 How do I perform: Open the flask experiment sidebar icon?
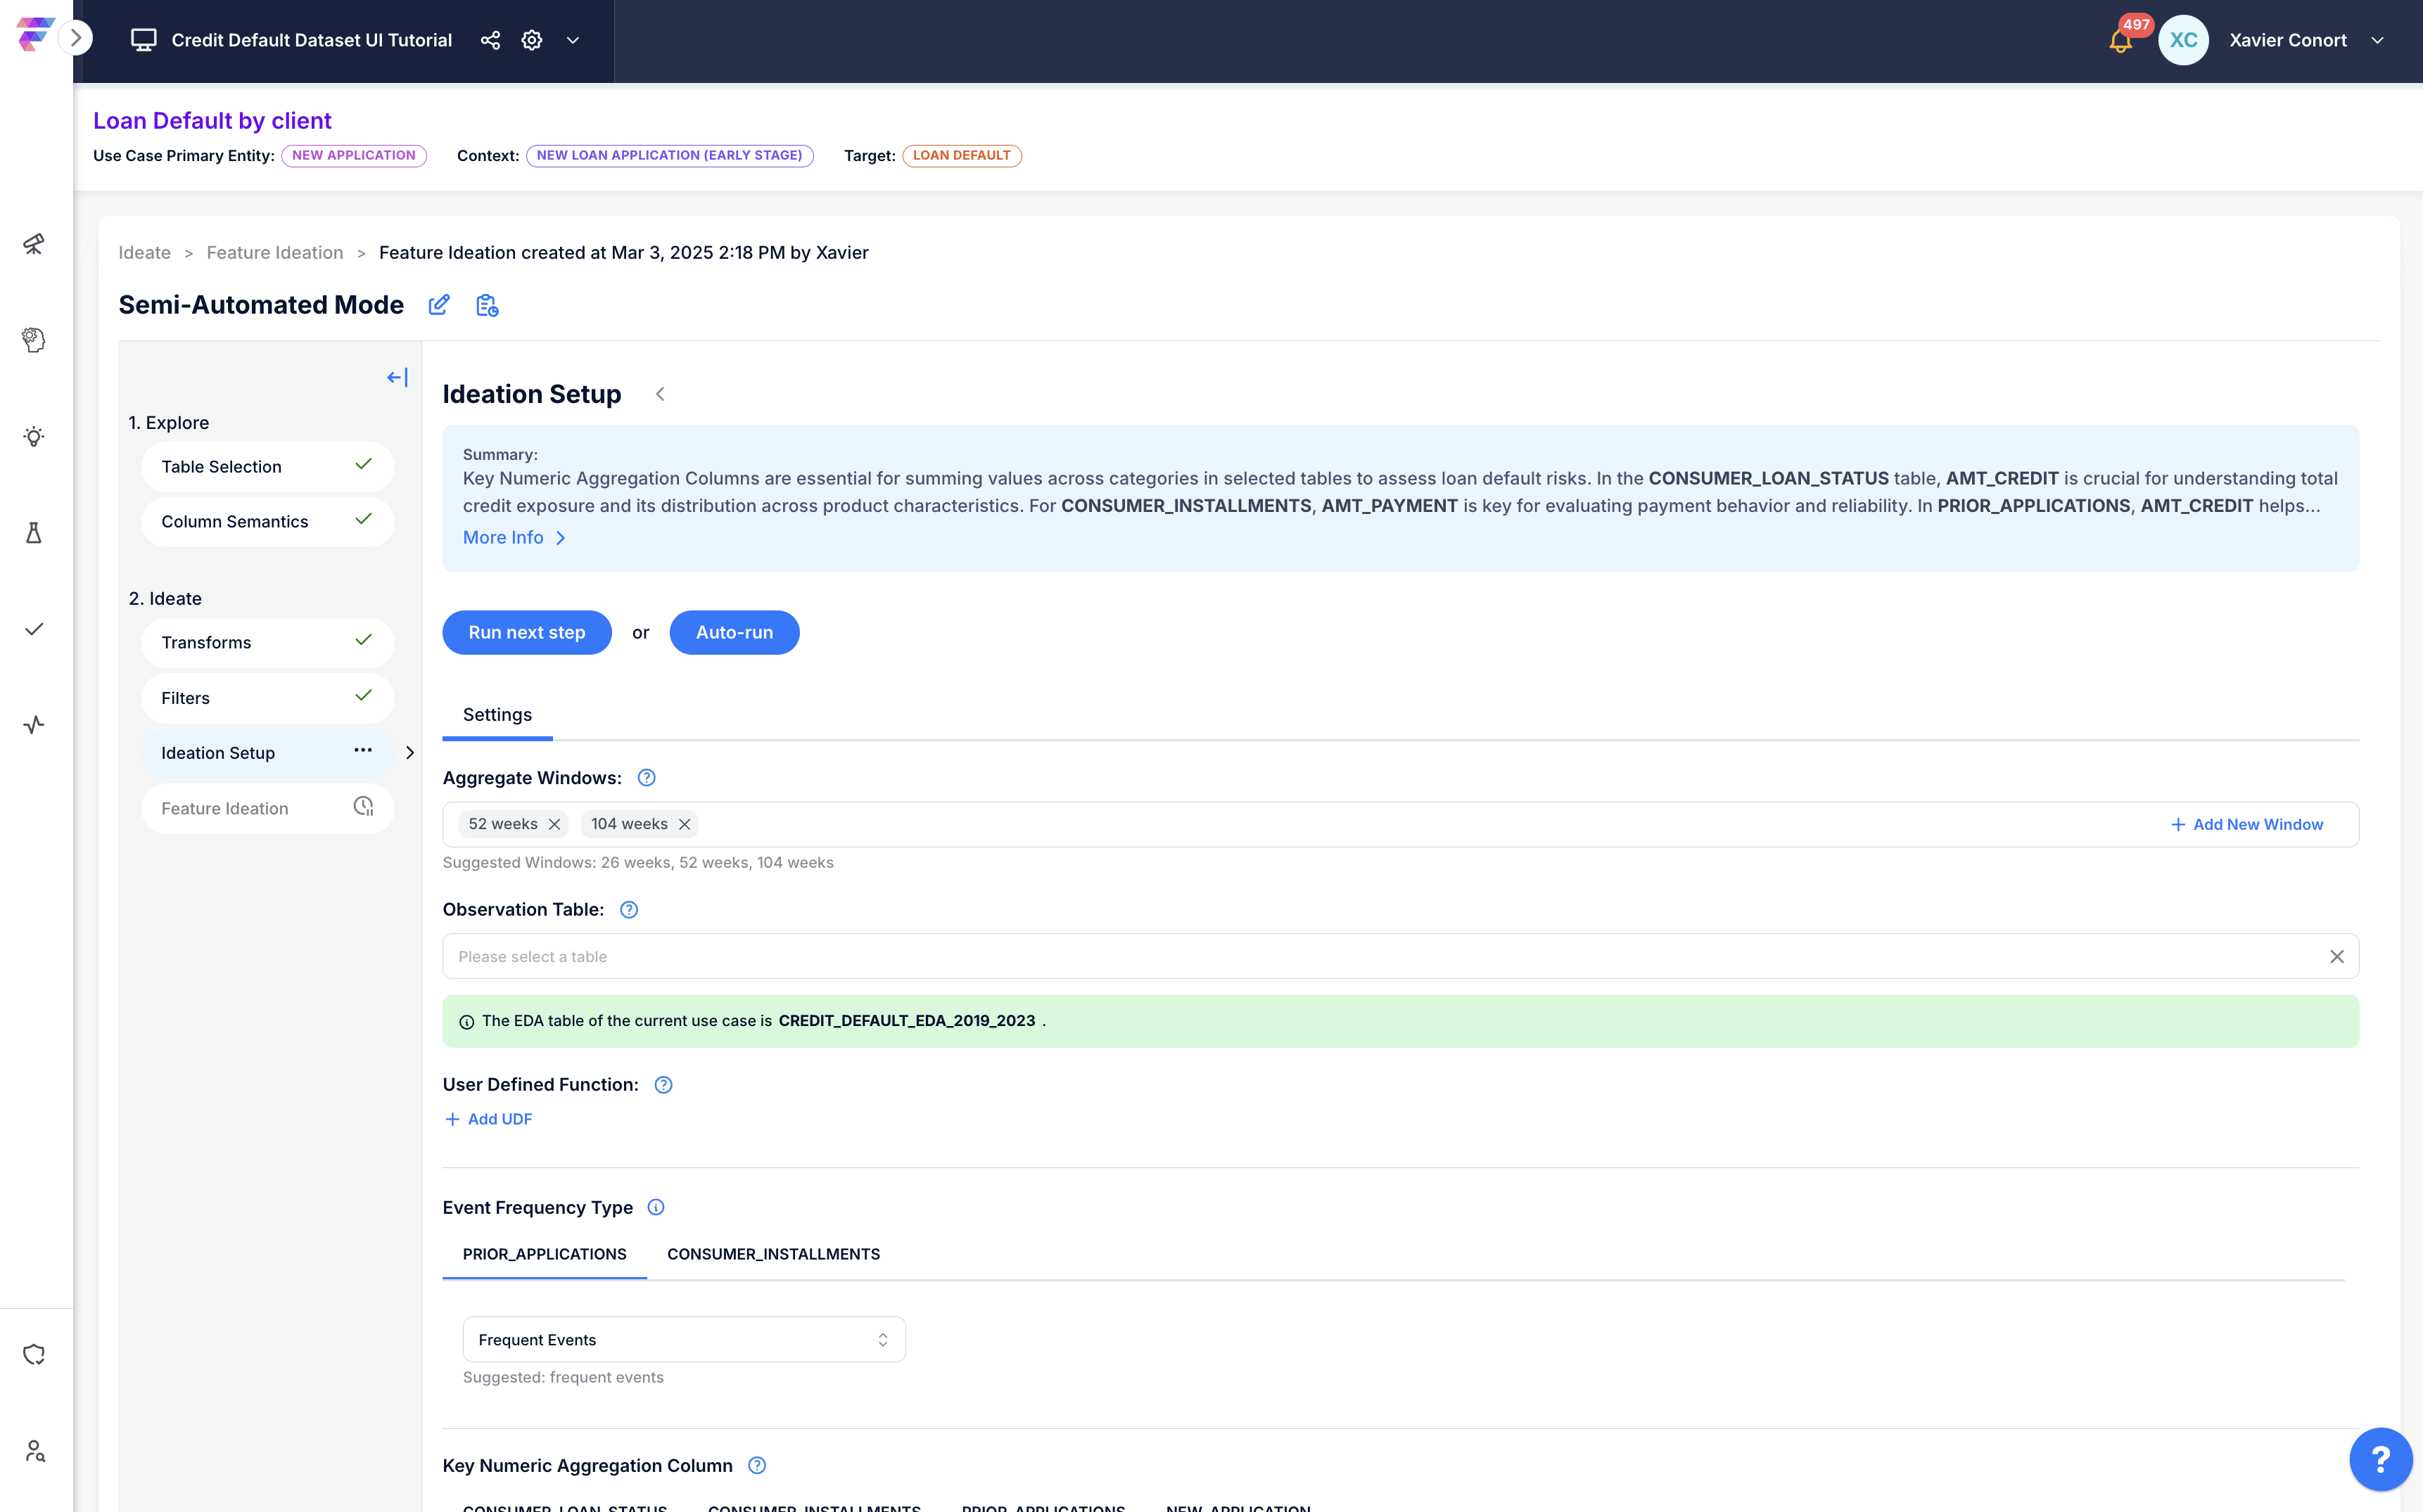pyautogui.click(x=34, y=532)
